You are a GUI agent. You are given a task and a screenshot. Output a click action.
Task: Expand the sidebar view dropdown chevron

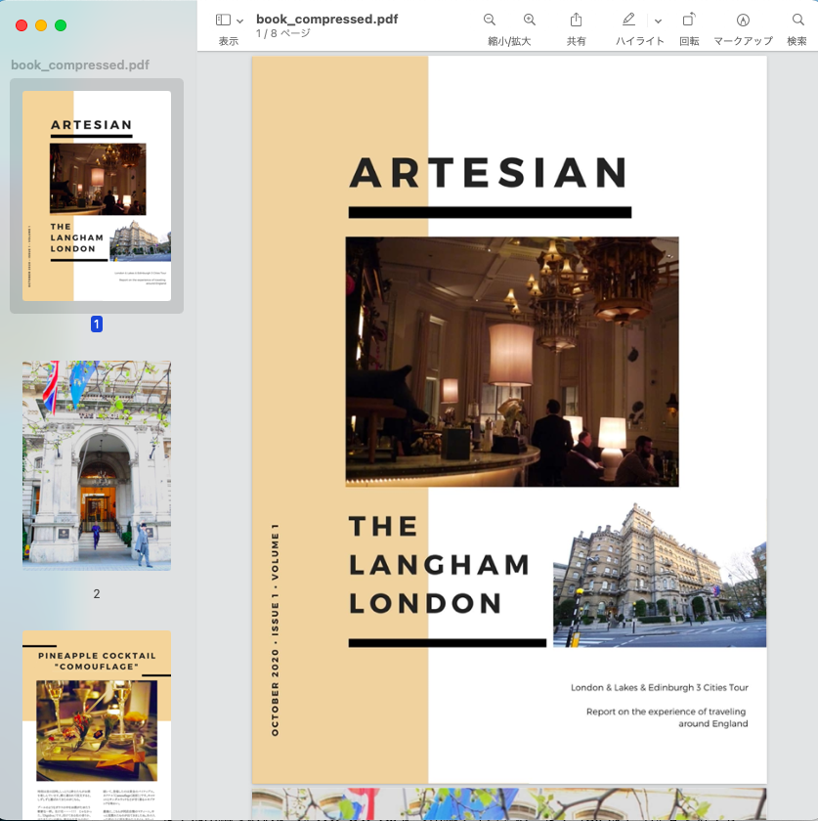(239, 21)
